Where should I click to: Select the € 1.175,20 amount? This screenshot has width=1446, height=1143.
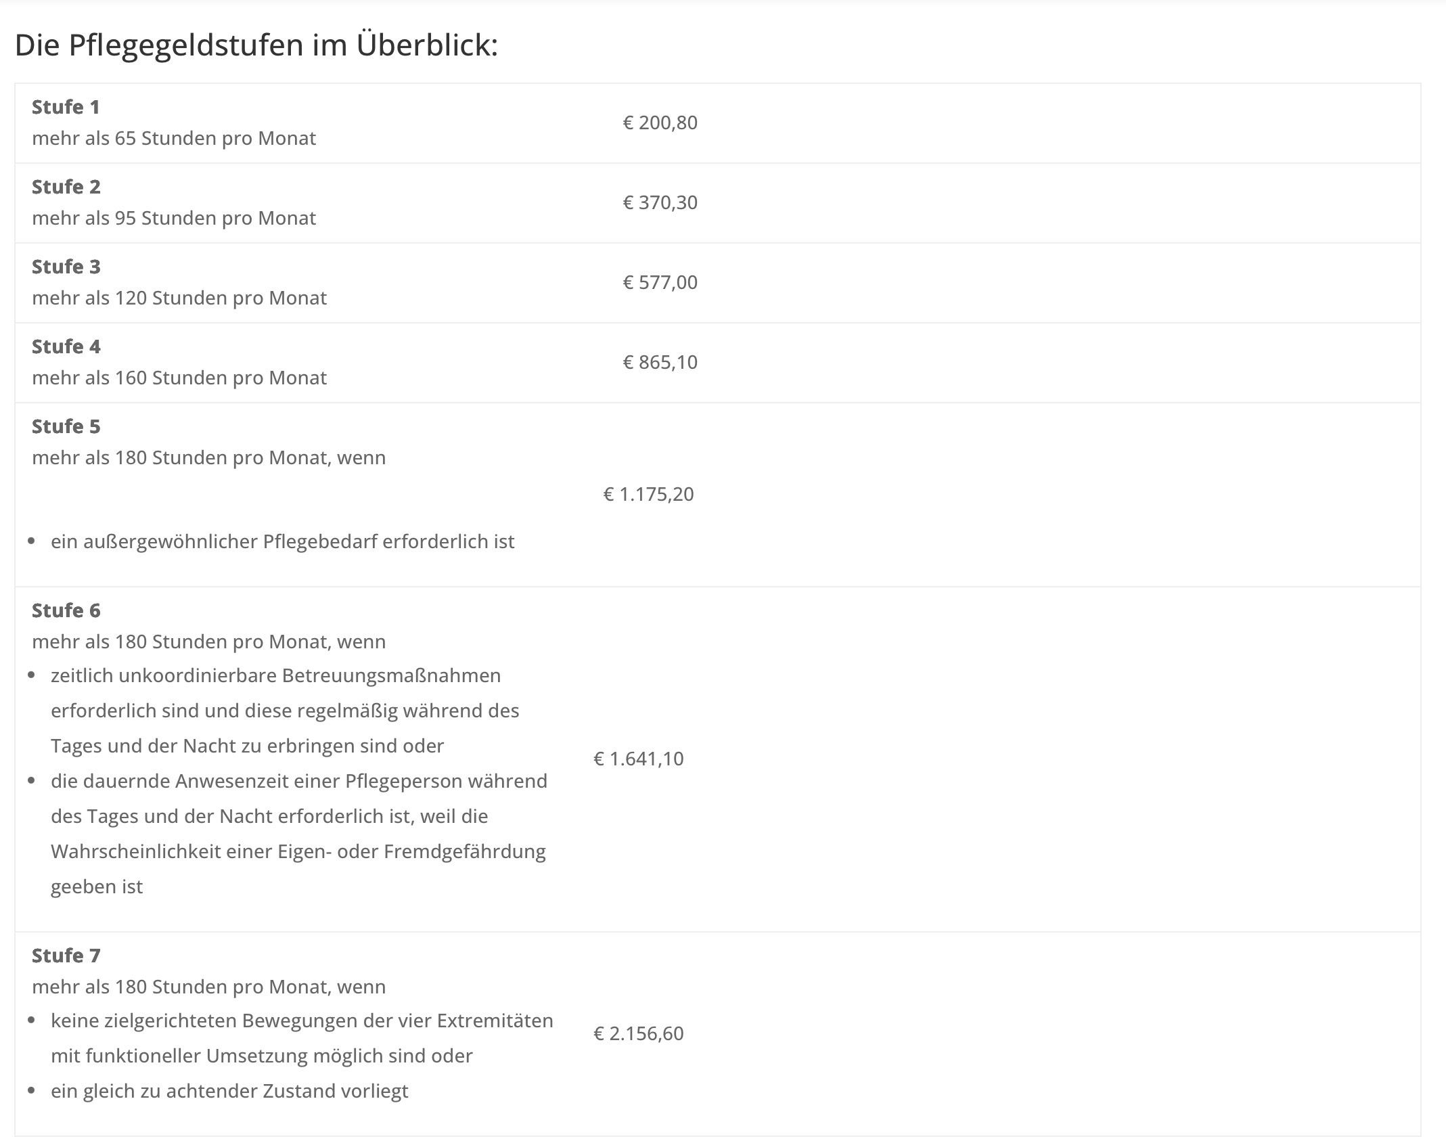[648, 494]
